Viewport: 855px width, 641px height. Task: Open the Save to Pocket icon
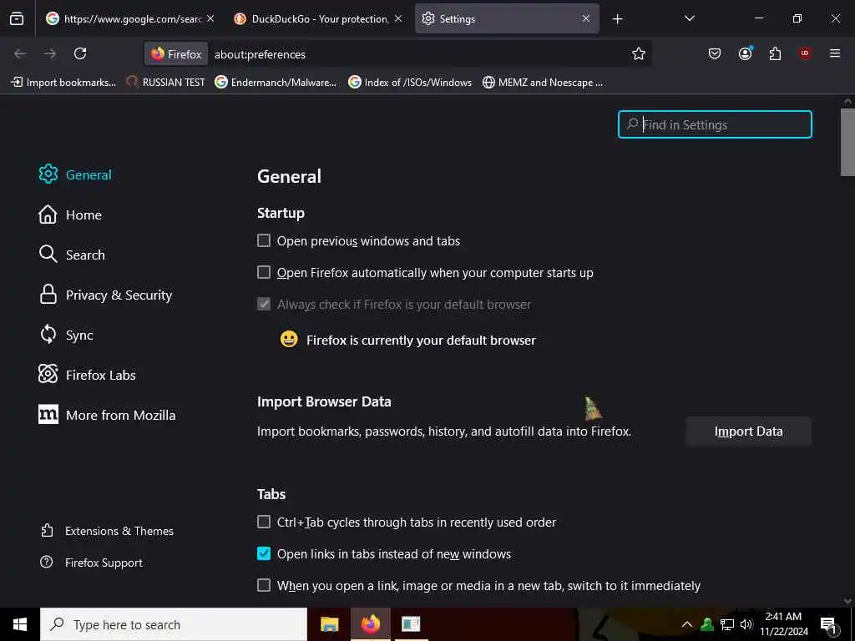[x=715, y=53]
